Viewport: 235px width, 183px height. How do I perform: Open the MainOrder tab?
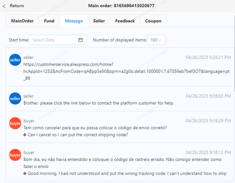(22, 21)
